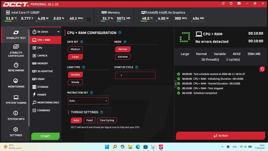Open Windows Search from taskbar
The image size is (268, 151).
pos(115,147)
